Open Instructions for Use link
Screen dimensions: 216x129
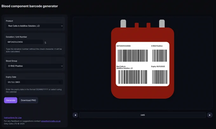(x=13, y=118)
